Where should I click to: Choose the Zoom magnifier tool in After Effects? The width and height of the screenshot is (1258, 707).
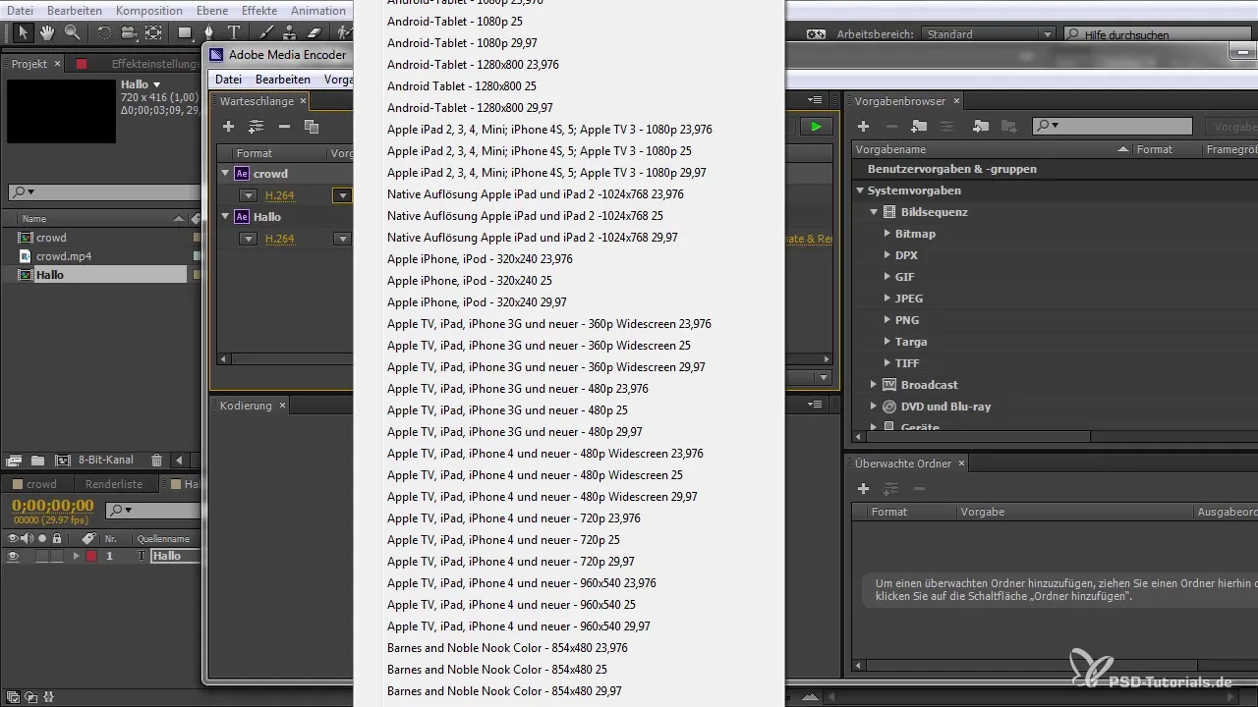(72, 33)
